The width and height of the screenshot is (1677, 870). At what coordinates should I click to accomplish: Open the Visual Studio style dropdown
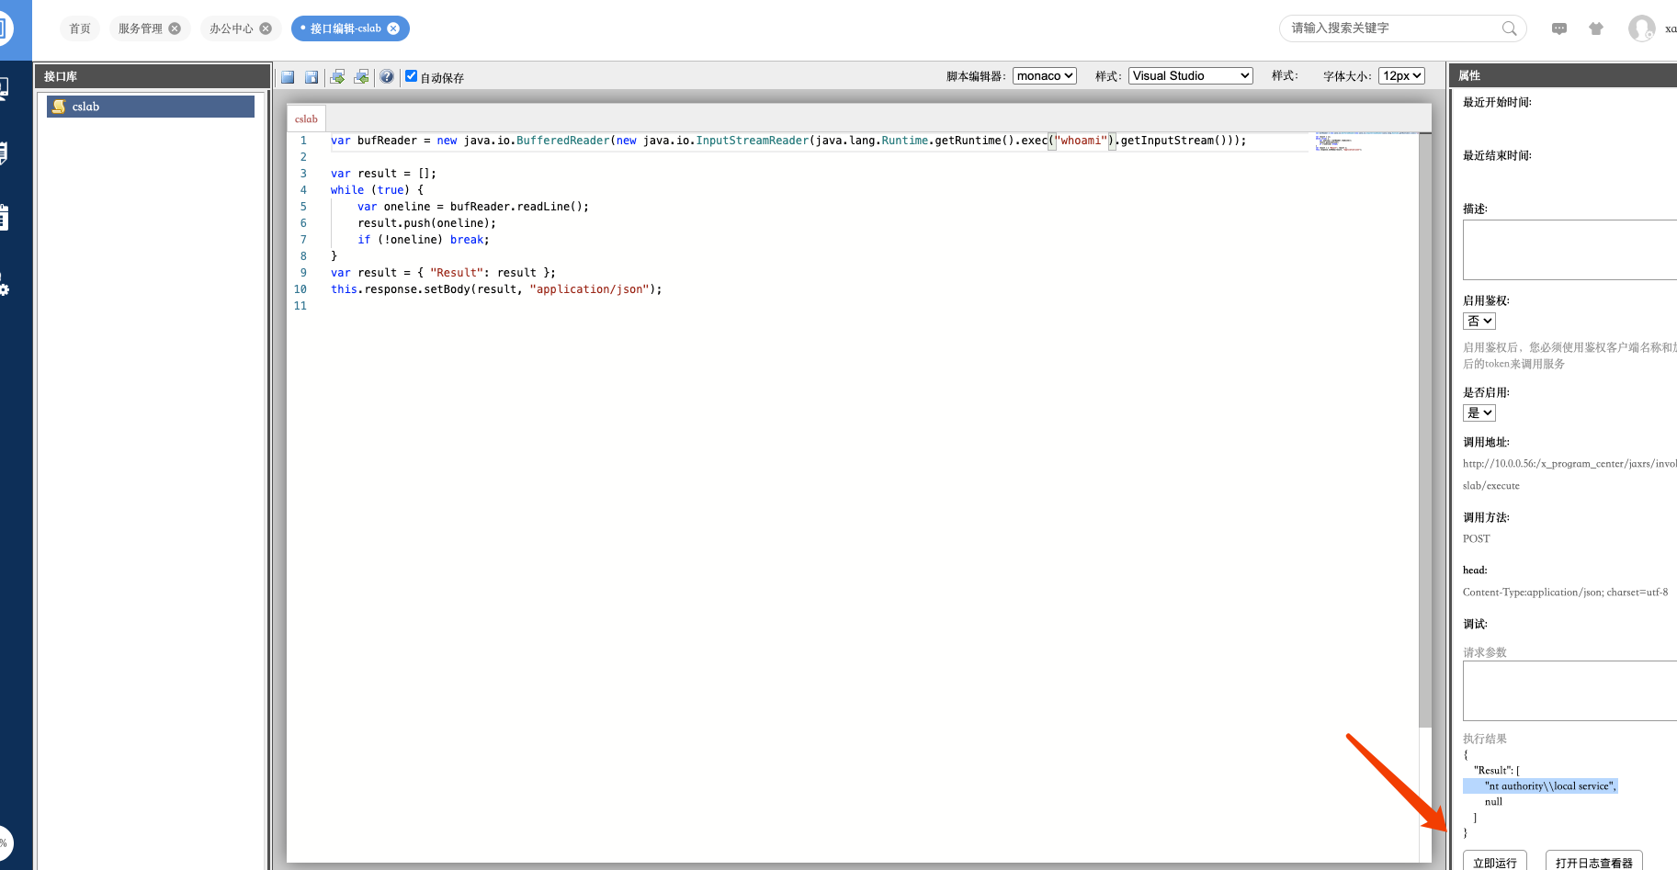pos(1190,76)
